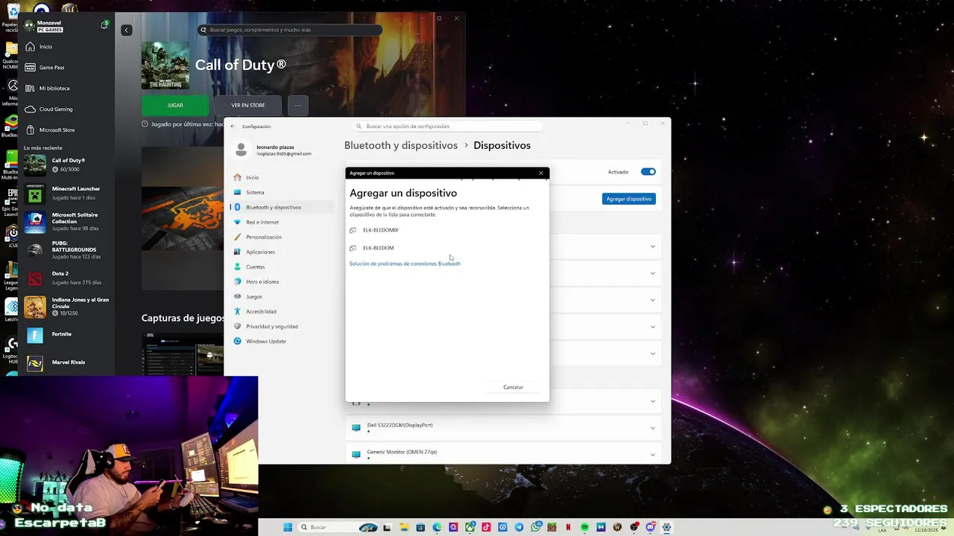
Task: Click taskbar Buscar search box
Action: click(337, 527)
